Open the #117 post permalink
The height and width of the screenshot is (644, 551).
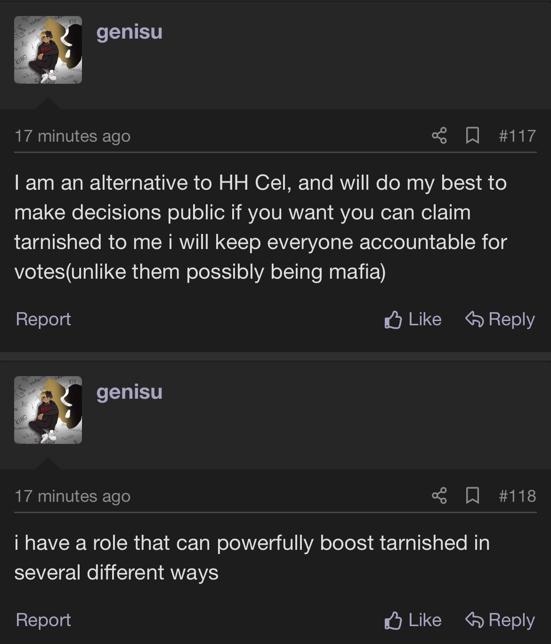[x=517, y=136]
